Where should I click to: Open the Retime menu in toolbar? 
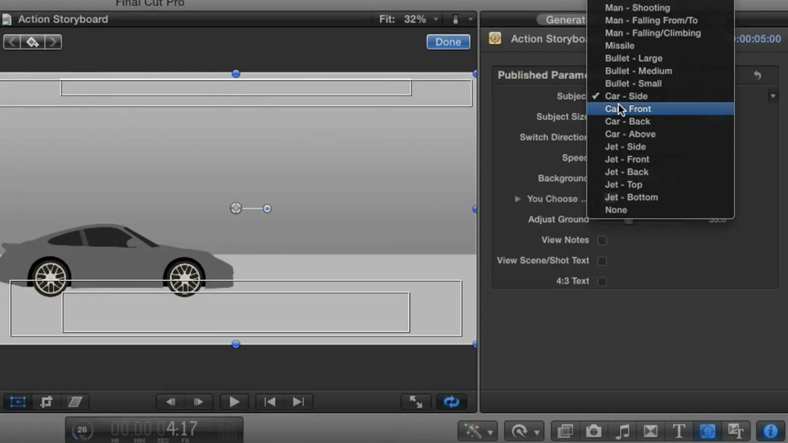[525, 431]
